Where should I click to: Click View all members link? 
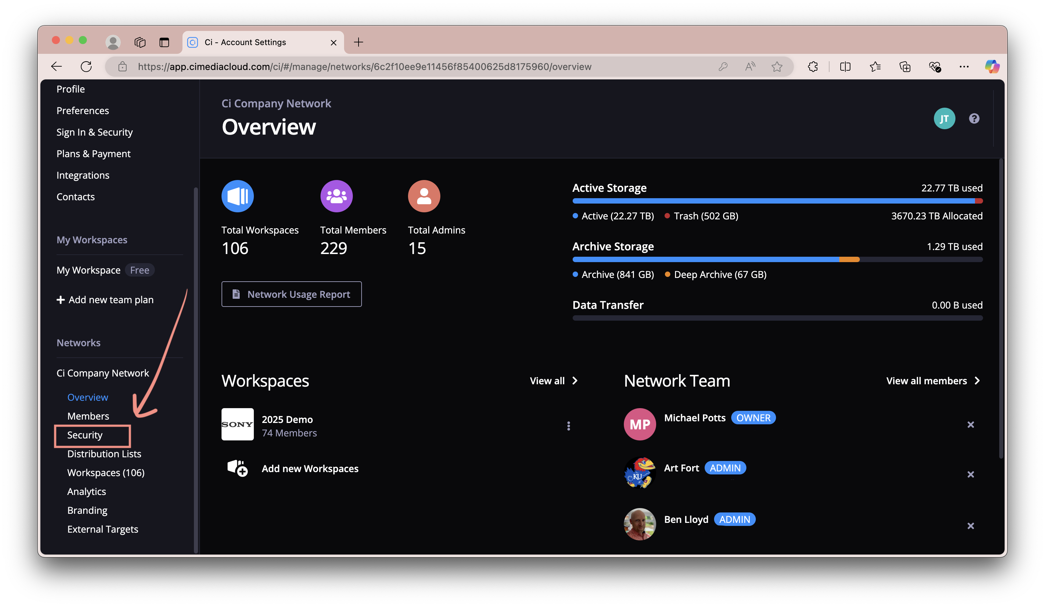tap(933, 381)
